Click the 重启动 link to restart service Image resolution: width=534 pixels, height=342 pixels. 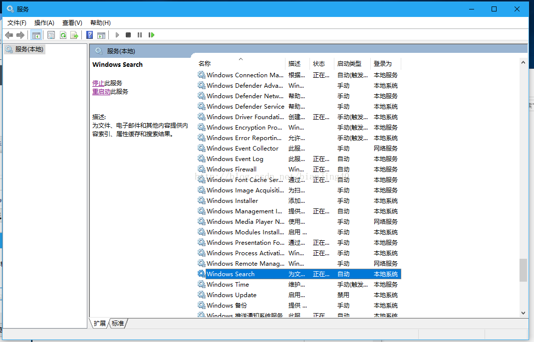[x=101, y=92]
